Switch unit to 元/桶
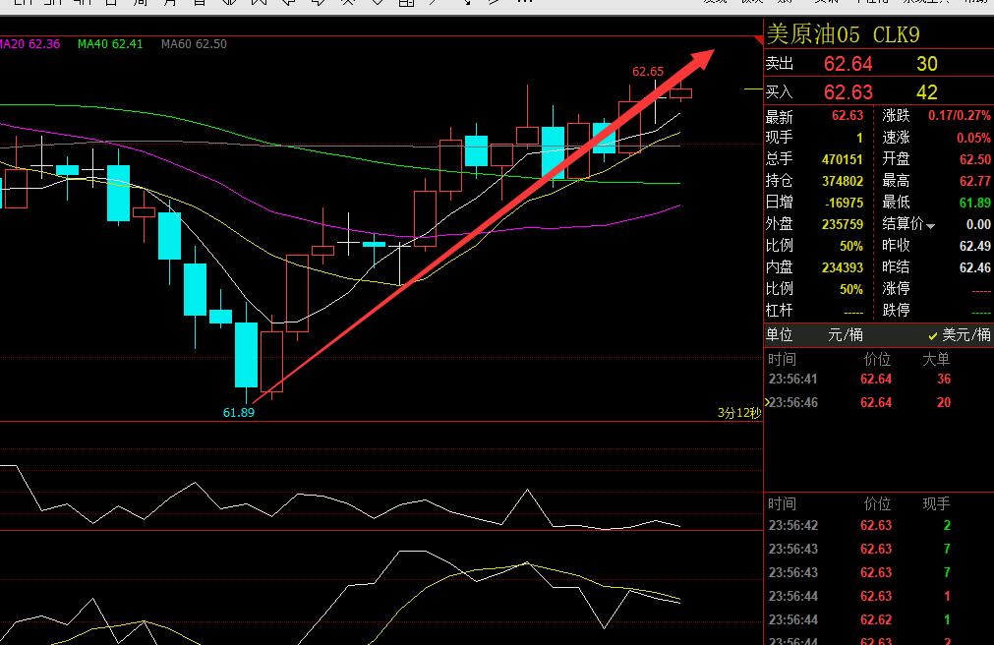Viewport: 994px width, 645px height. coord(845,335)
